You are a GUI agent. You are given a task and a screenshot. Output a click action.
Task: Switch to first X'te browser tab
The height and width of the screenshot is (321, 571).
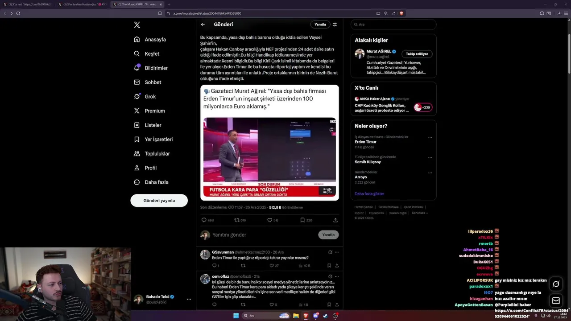click(28, 4)
